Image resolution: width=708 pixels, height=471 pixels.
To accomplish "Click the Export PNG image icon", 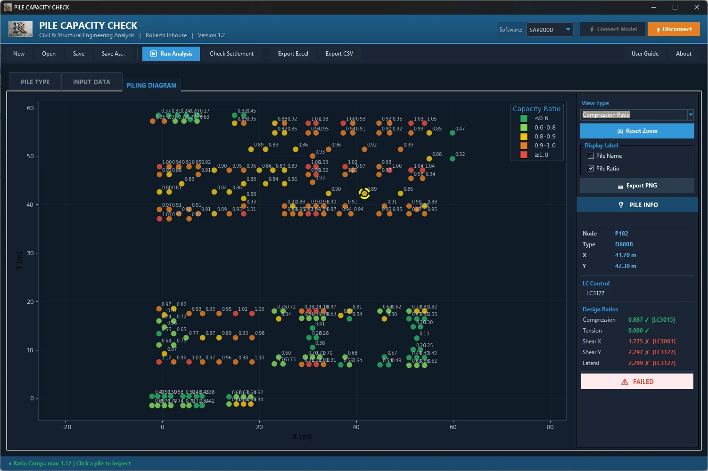I will pyautogui.click(x=621, y=187).
